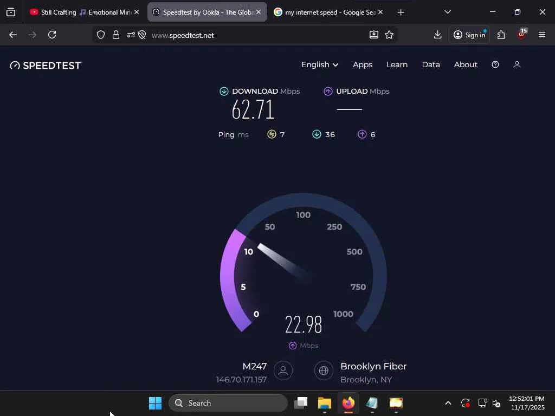This screenshot has width=555, height=416.
Task: Go to Speedtest home via logo
Action: (x=46, y=66)
